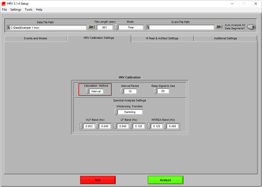262x187 pixels.
Task: Click the HF/RSA Band upper limit field 0.400
Action: [173, 126]
